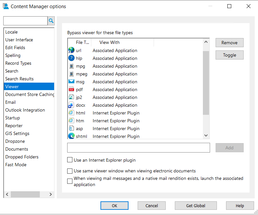Click the file list vertical scrollbar thumb
The height and width of the screenshot is (215, 258).
[x=206, y=83]
